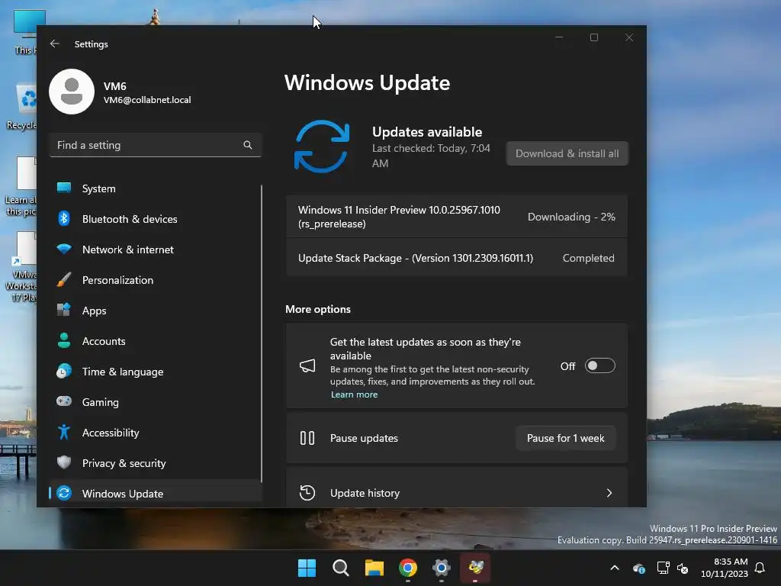The image size is (781, 586).
Task: Click the Windows Update sidebar item
Action: pos(156,494)
